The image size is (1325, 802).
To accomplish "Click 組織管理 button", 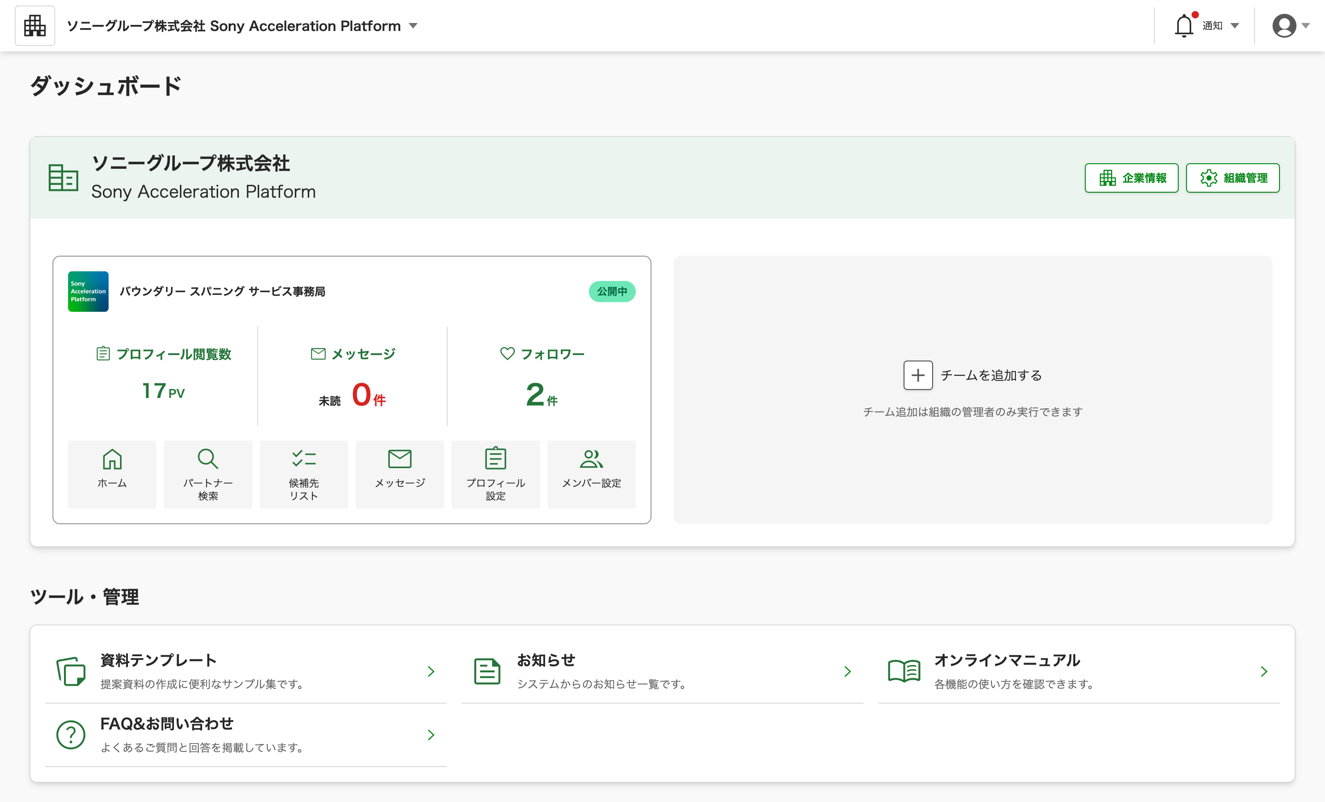I will [x=1233, y=178].
